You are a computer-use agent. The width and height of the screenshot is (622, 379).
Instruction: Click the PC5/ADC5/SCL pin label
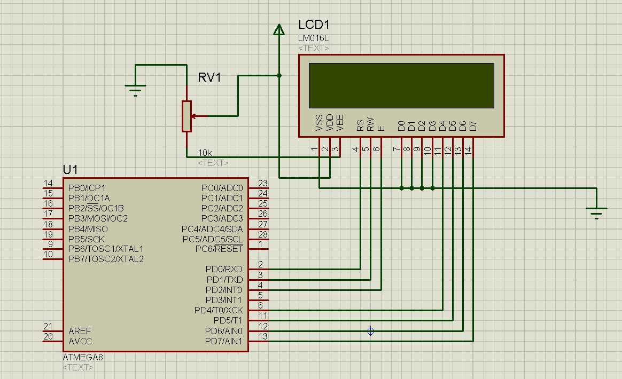213,240
